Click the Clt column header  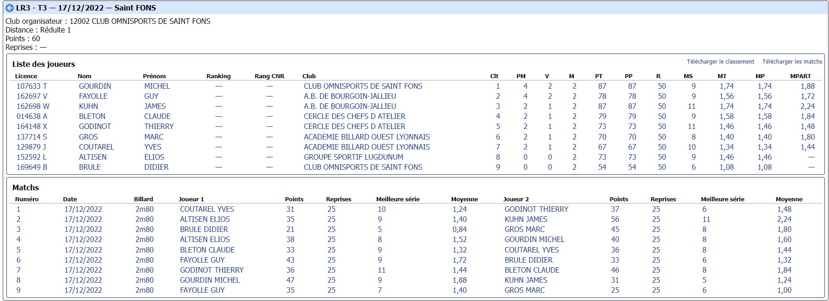[x=494, y=76]
